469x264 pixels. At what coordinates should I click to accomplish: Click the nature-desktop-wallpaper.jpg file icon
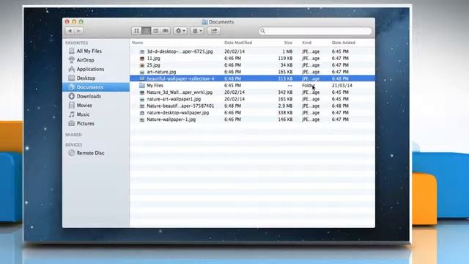(142, 113)
